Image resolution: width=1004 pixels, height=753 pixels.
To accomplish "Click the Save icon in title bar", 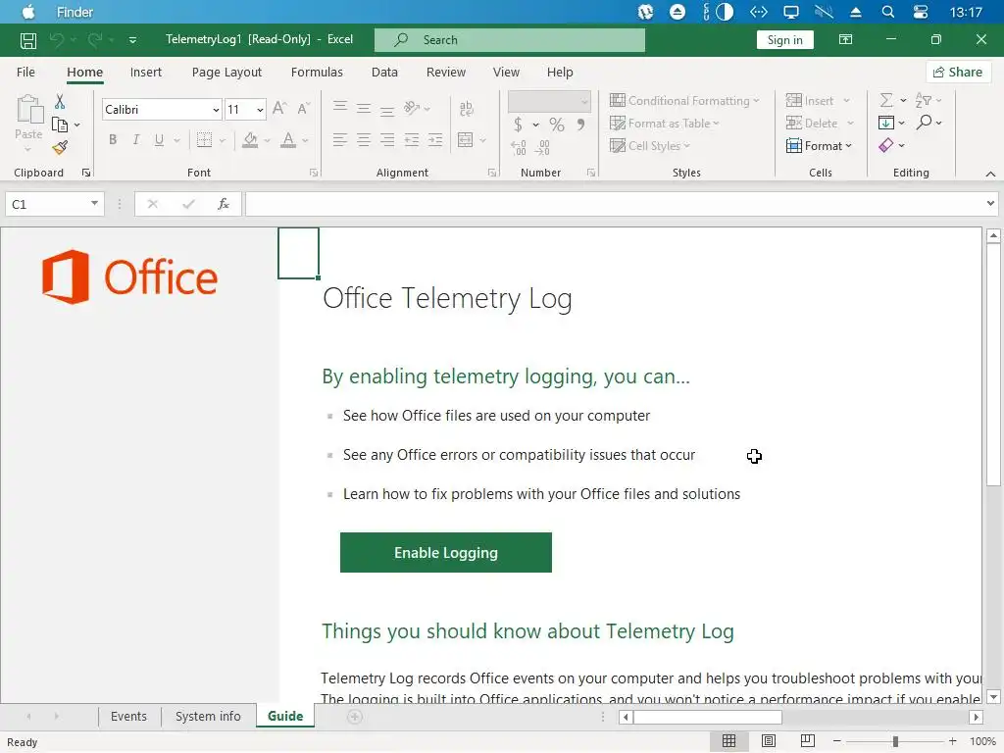I will pos(28,40).
